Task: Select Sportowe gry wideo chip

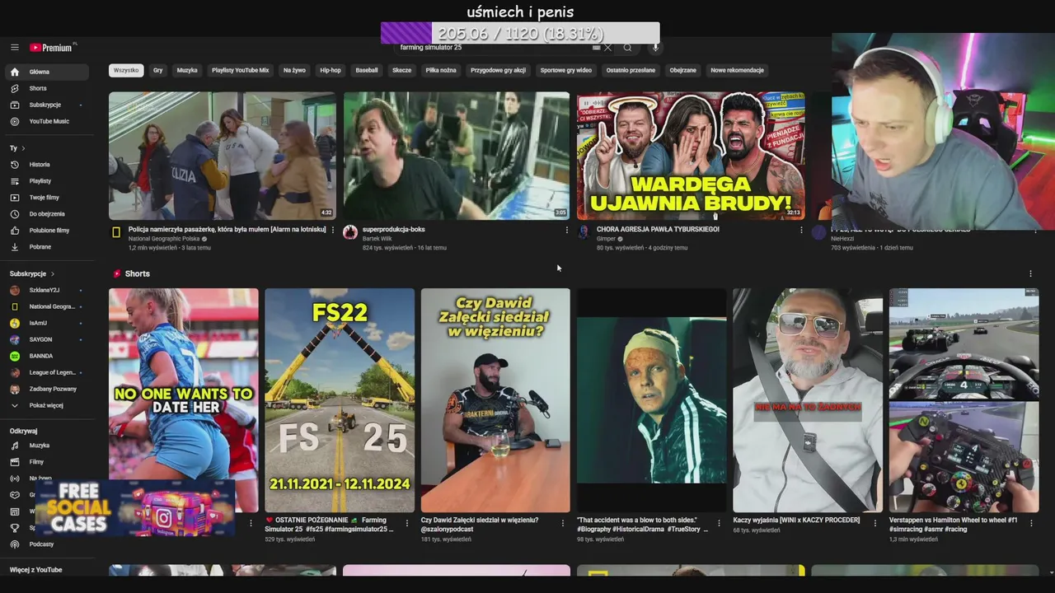Action: [x=566, y=70]
